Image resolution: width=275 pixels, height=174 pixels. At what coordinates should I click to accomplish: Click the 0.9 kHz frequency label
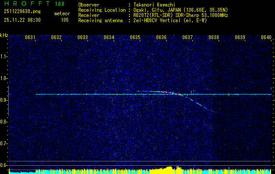(3, 100)
